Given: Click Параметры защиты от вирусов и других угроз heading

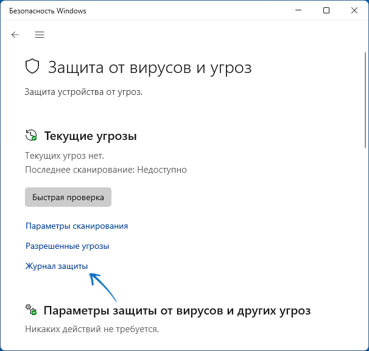Looking at the screenshot, I should click(177, 311).
